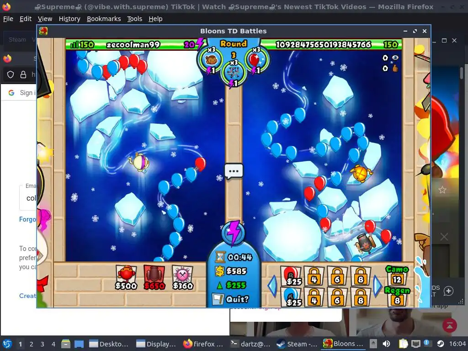Viewport: 468px width, 351px height.
Task: Activate the purple lightning energy boost button
Action: pyautogui.click(x=234, y=233)
